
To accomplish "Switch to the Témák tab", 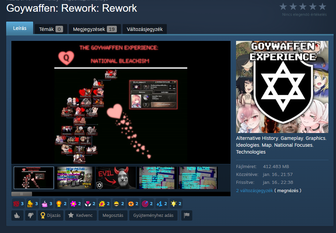I will 51,29.
